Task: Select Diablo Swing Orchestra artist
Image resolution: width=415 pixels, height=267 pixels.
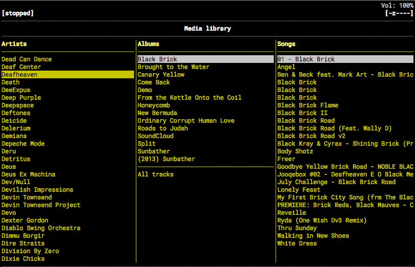Action: [41, 228]
